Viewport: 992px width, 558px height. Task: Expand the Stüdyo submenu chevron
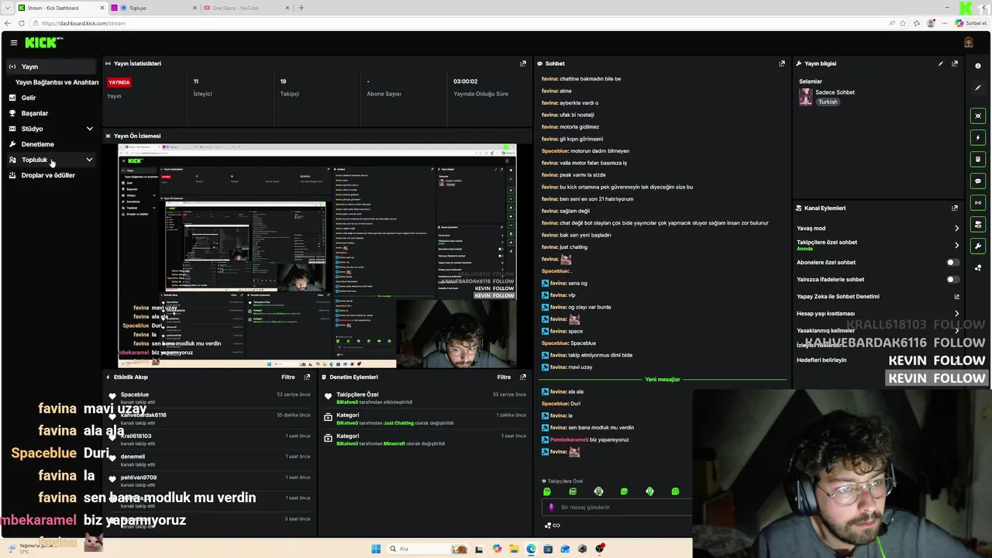89,129
